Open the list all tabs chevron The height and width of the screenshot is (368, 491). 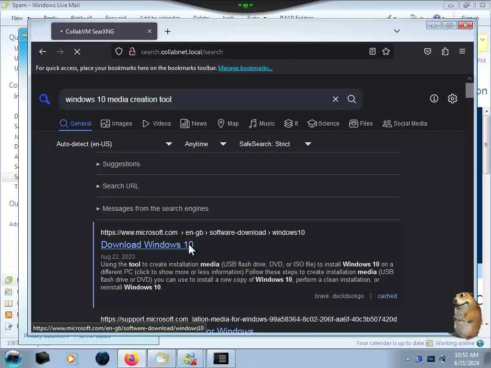point(397,31)
